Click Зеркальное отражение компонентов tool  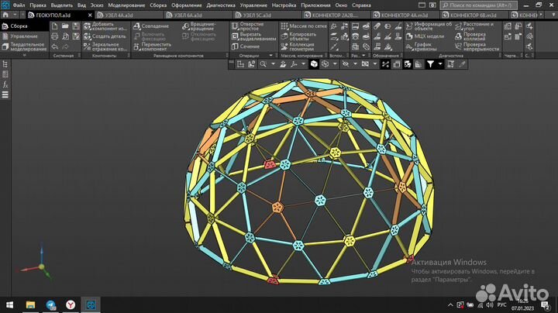(x=105, y=46)
